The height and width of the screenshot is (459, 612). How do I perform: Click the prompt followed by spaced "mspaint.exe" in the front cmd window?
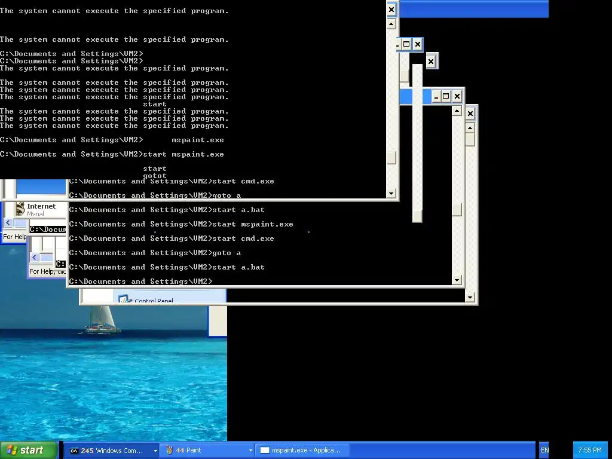[112, 140]
